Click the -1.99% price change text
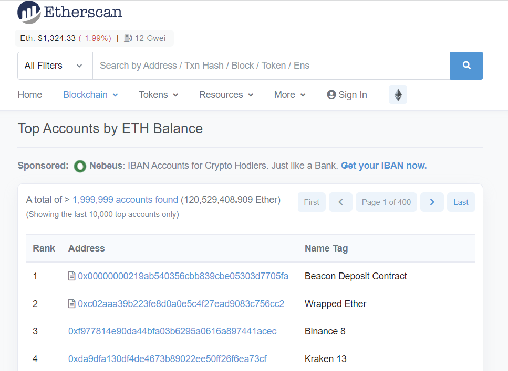 pos(95,38)
